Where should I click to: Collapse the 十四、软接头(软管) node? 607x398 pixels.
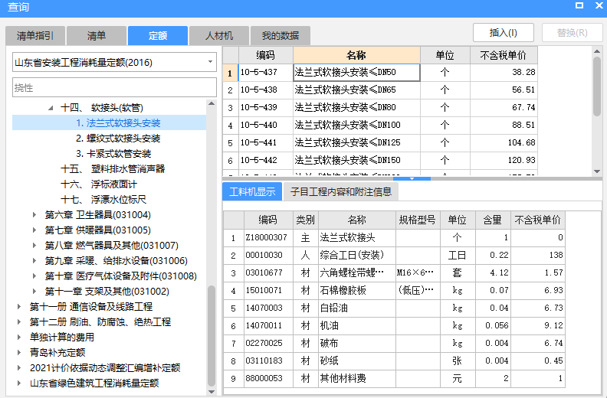51,108
